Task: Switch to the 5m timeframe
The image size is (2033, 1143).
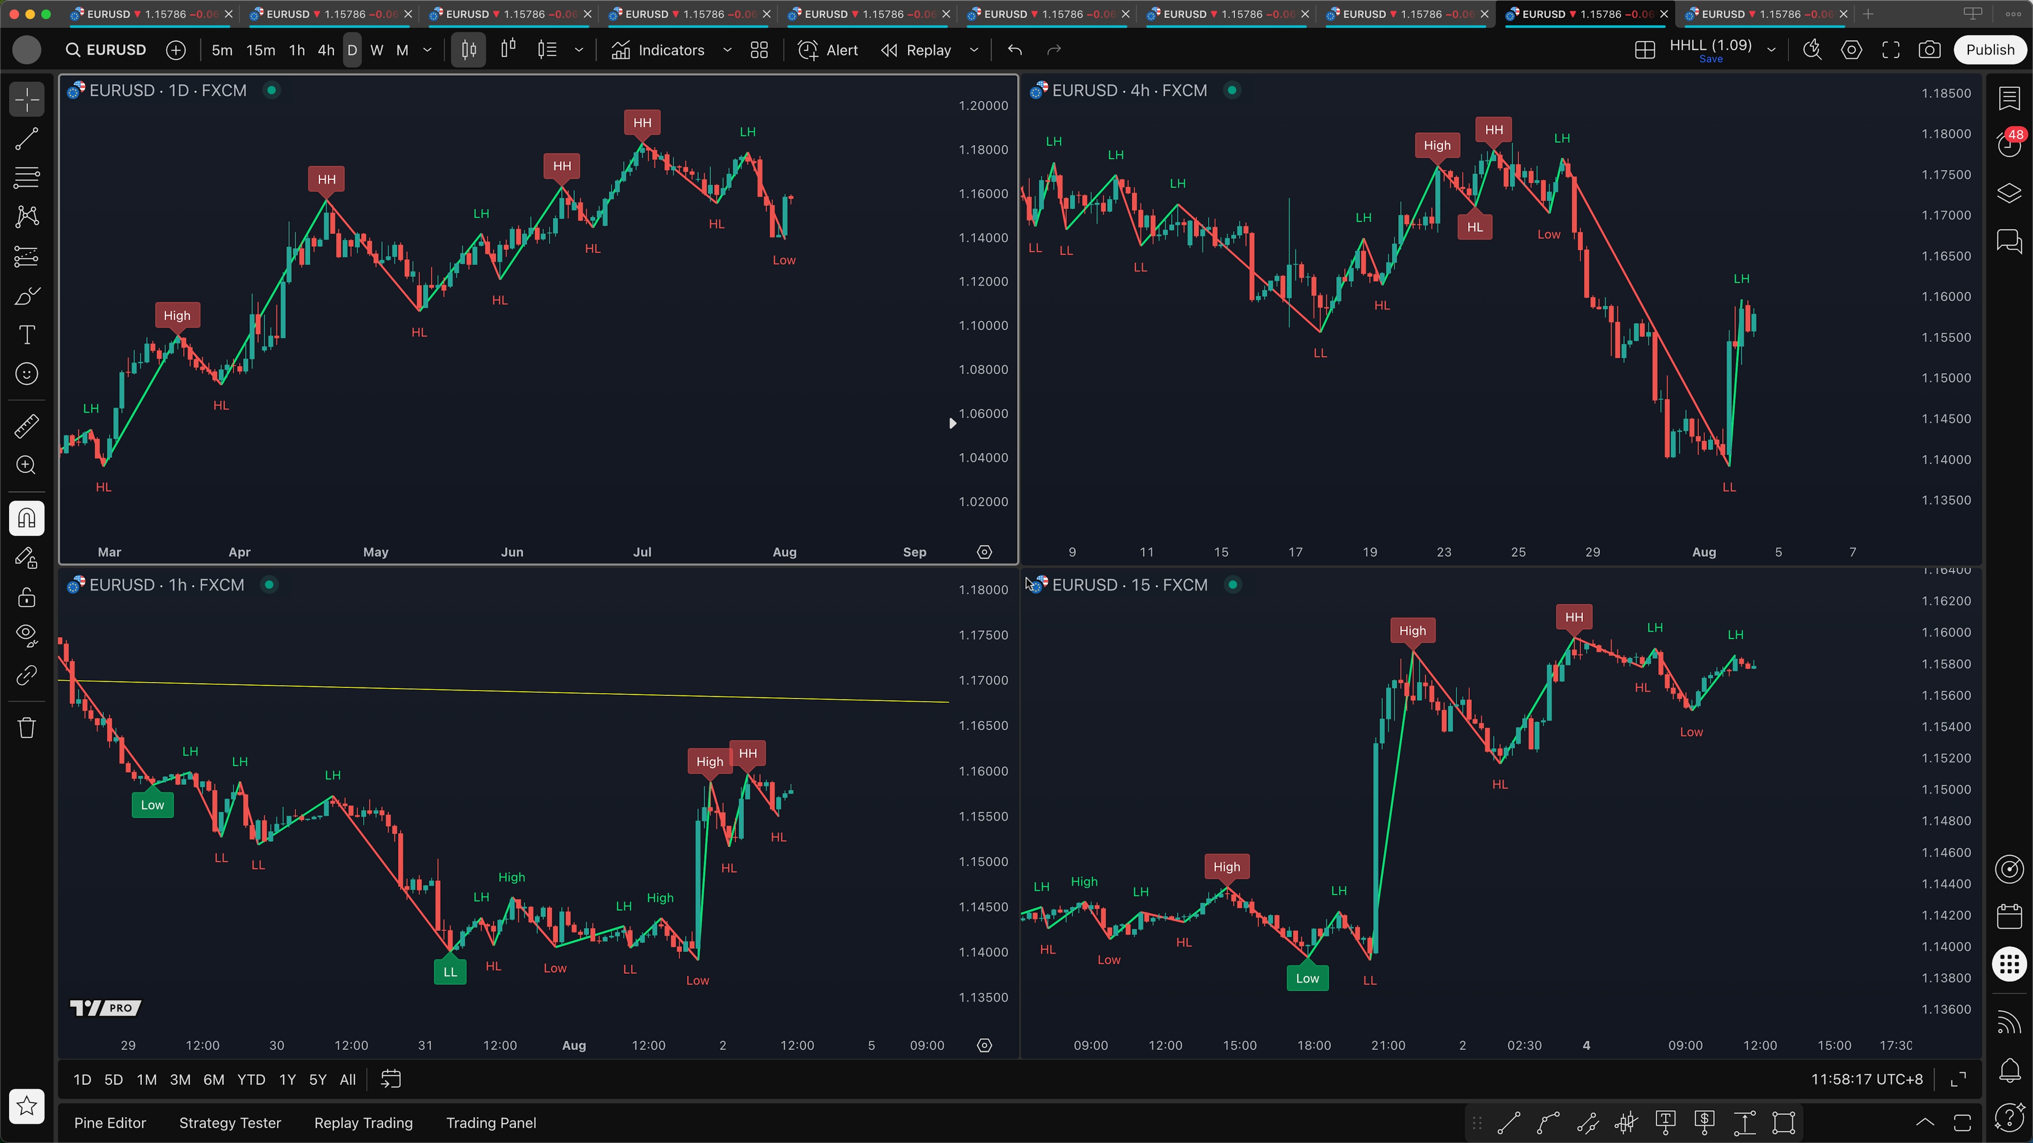Action: [x=222, y=50]
